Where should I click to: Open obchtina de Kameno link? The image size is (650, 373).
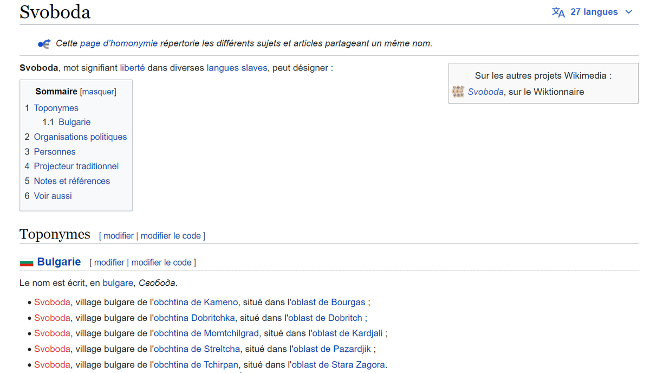196,302
